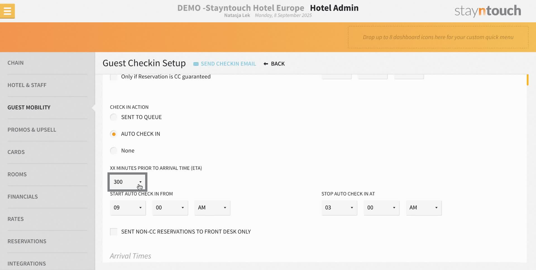Check Only if Reservation is CC guaranteed
Viewport: 536px width, 270px height.
tap(113, 77)
